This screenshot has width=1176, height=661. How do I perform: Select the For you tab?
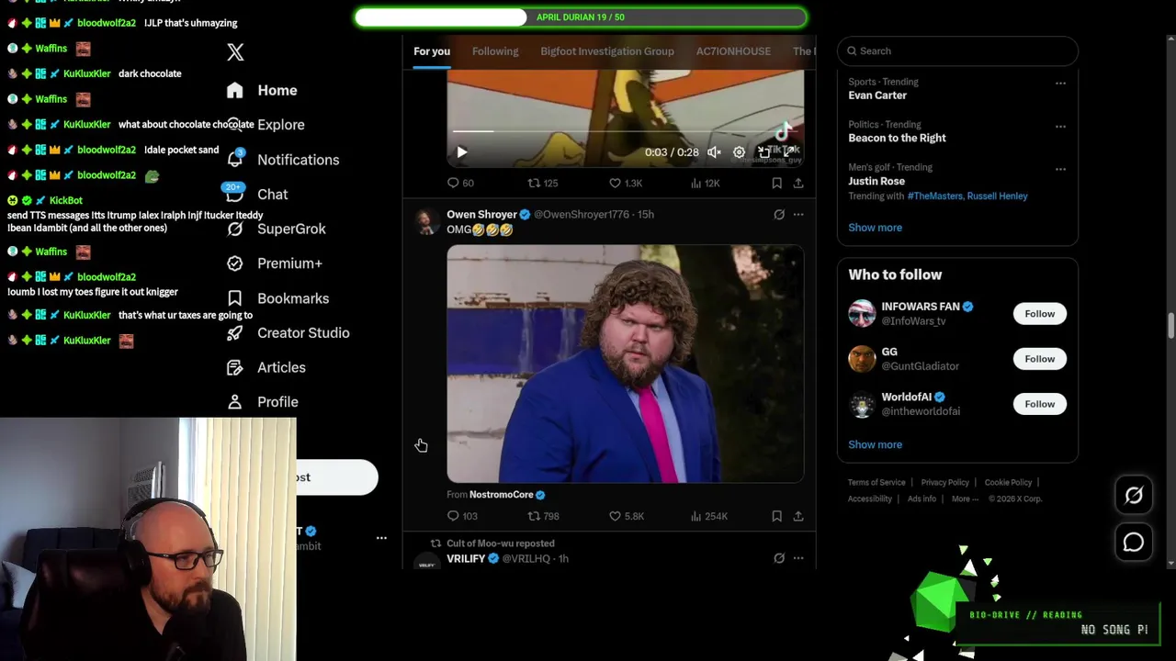[432, 51]
